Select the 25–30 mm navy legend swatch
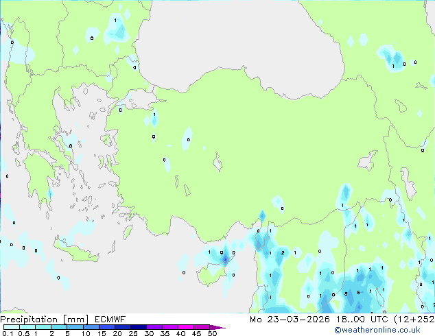This screenshot has width=435, height=336. coord(139,327)
